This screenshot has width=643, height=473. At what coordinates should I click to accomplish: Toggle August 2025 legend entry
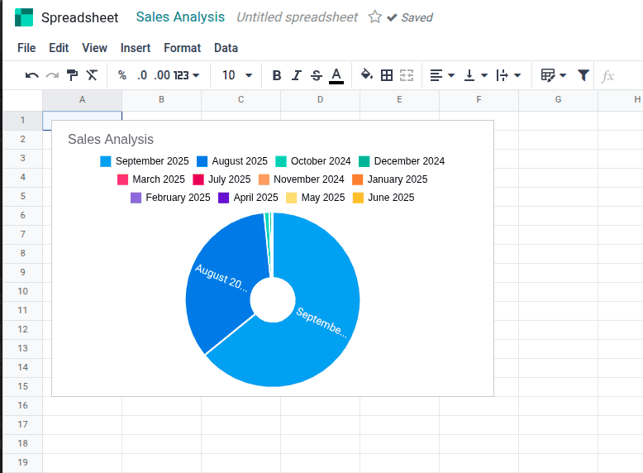pos(232,161)
